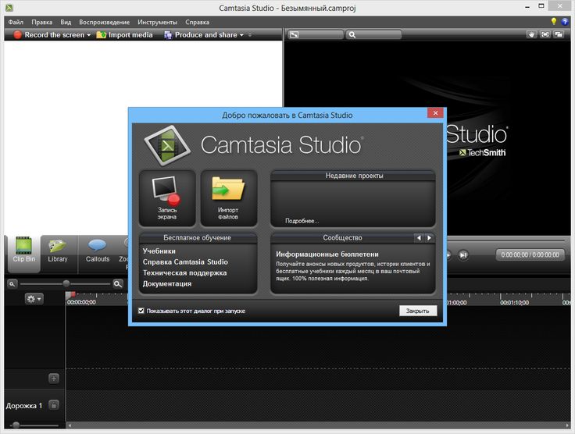
Task: Switch to the Callouts tab
Action: pyautogui.click(x=98, y=250)
